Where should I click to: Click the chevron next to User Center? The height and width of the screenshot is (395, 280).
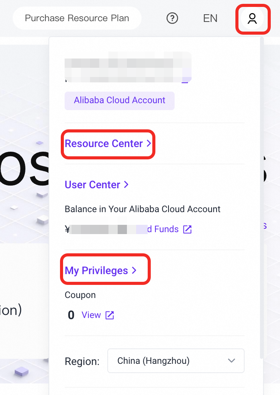click(x=126, y=185)
